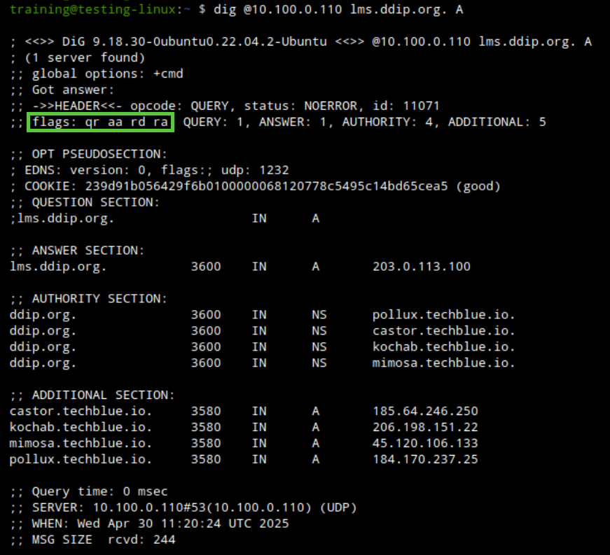Click the castor.techblue.io. NS record in authority section
The height and width of the screenshot is (555, 610).
point(443,331)
